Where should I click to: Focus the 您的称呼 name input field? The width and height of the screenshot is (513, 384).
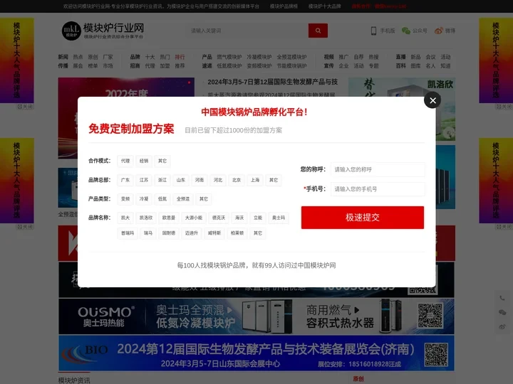pyautogui.click(x=378, y=169)
